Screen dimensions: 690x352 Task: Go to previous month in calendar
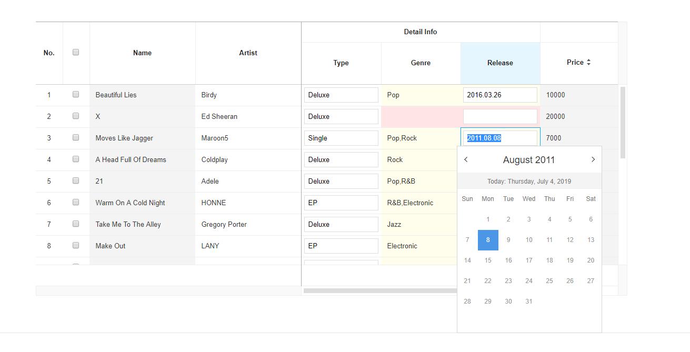466,160
